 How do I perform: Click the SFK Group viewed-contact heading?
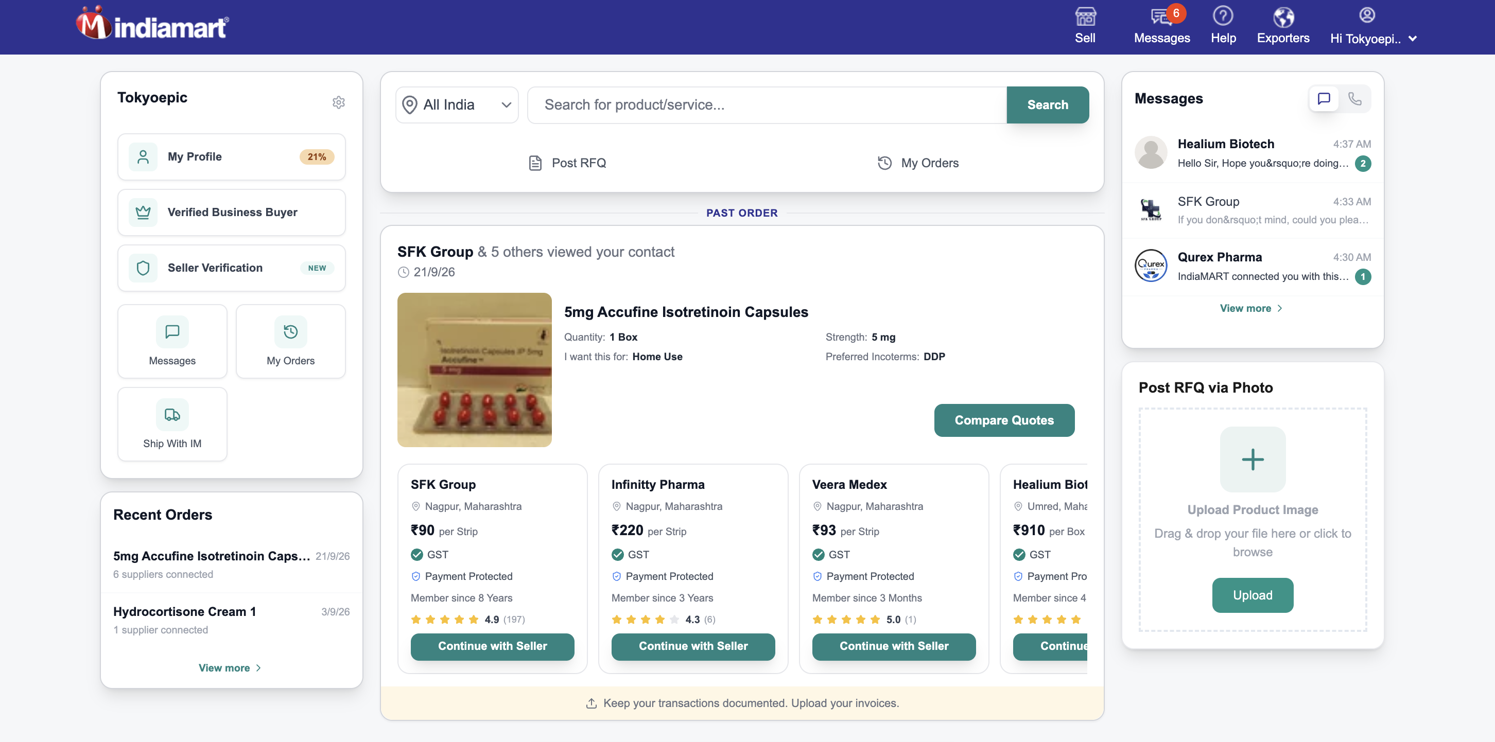[536, 252]
